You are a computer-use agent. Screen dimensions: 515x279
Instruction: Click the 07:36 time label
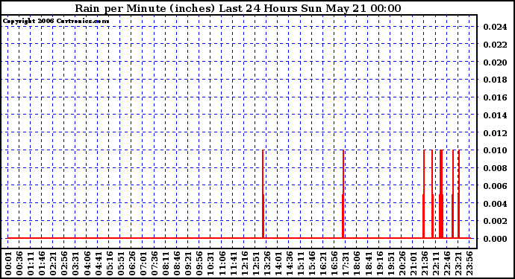[154, 263]
